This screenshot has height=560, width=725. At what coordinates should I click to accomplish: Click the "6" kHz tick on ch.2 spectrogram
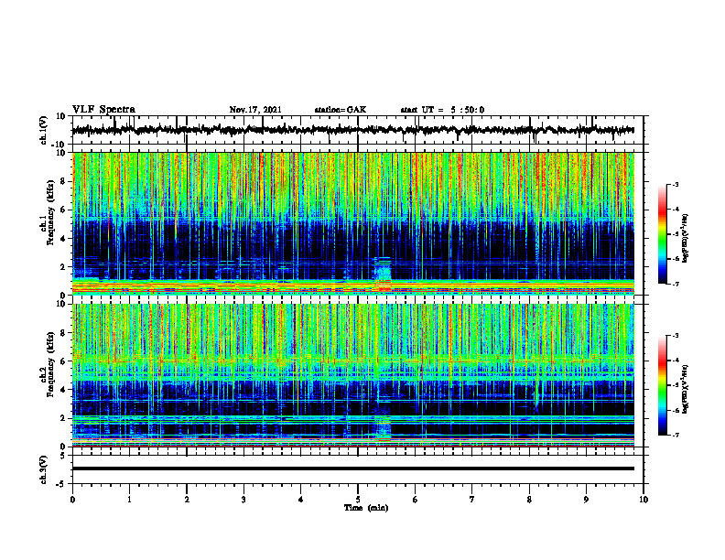pos(63,361)
